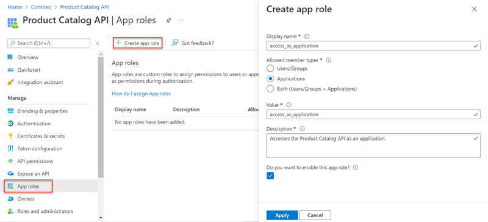The width and height of the screenshot is (488, 222).
Task: Select Both (Users/Groups + Applications) option
Action: 270,89
